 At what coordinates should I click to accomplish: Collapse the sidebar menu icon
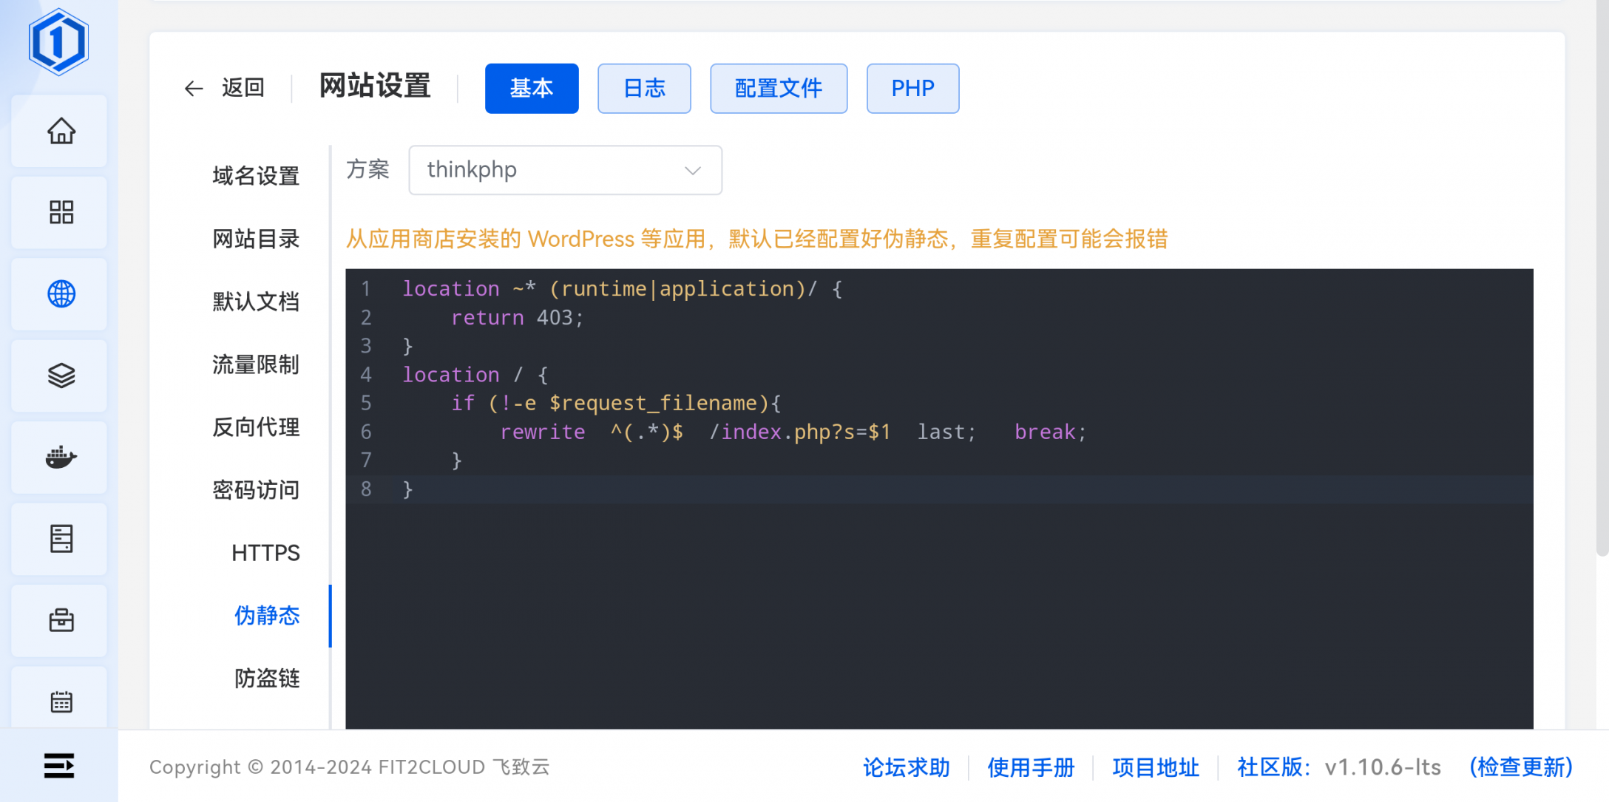[59, 766]
